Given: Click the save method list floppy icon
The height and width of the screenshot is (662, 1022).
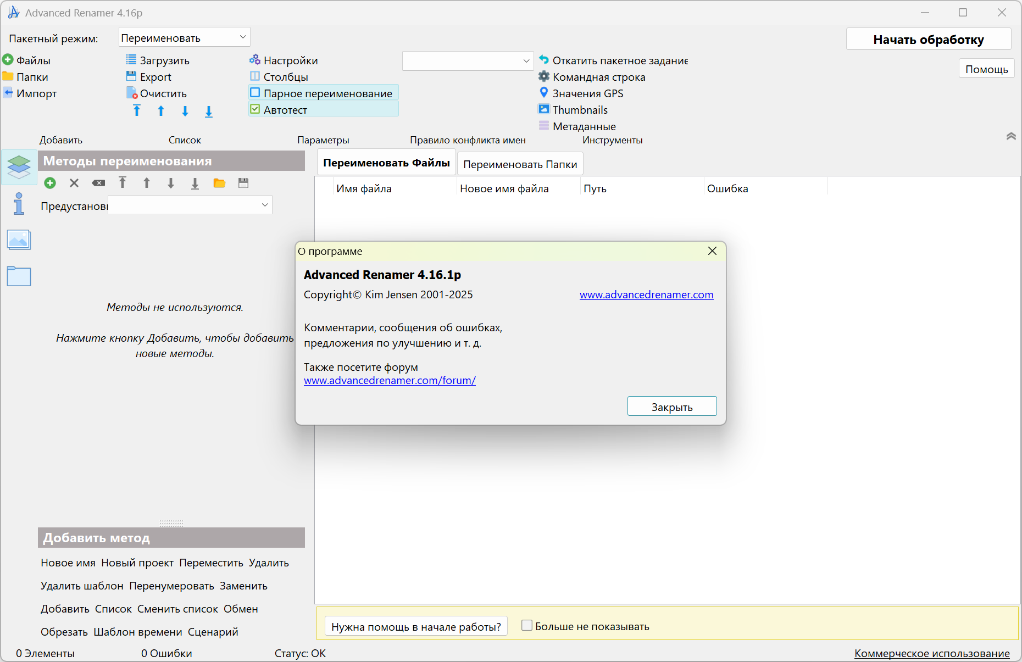Looking at the screenshot, I should click(x=243, y=183).
